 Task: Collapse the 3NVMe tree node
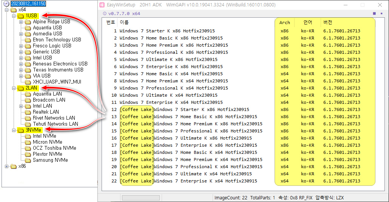(x=14, y=130)
